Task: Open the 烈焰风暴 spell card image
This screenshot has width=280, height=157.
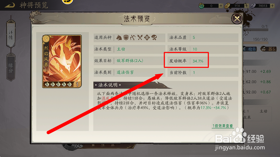Action: click(62, 61)
